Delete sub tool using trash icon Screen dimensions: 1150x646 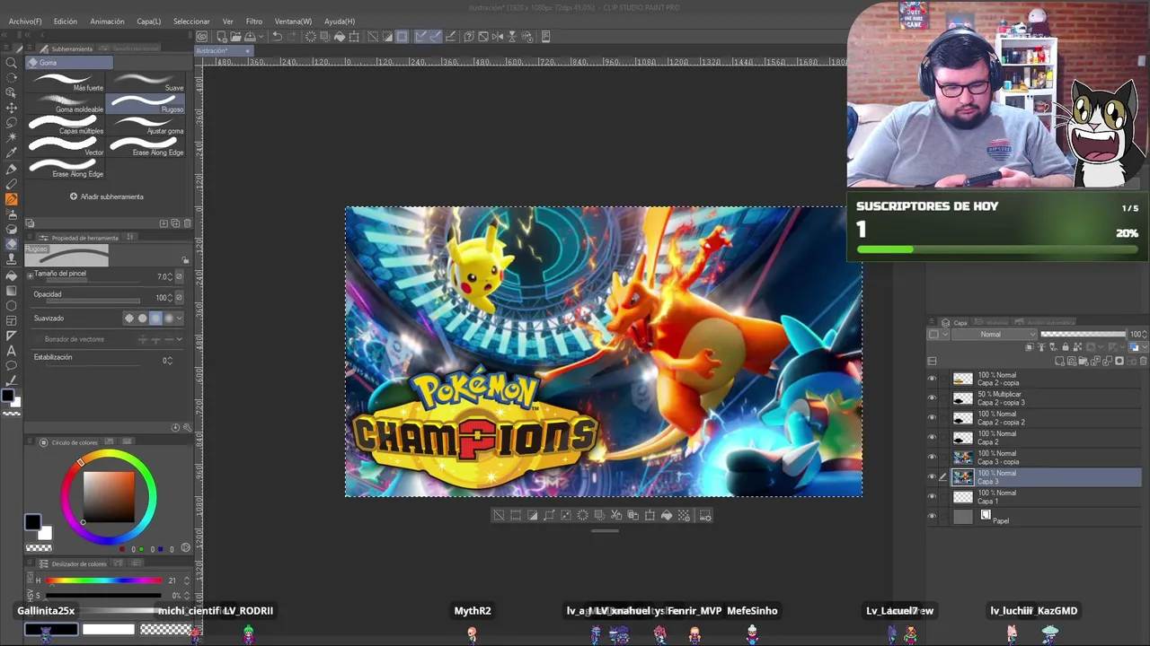point(187,223)
